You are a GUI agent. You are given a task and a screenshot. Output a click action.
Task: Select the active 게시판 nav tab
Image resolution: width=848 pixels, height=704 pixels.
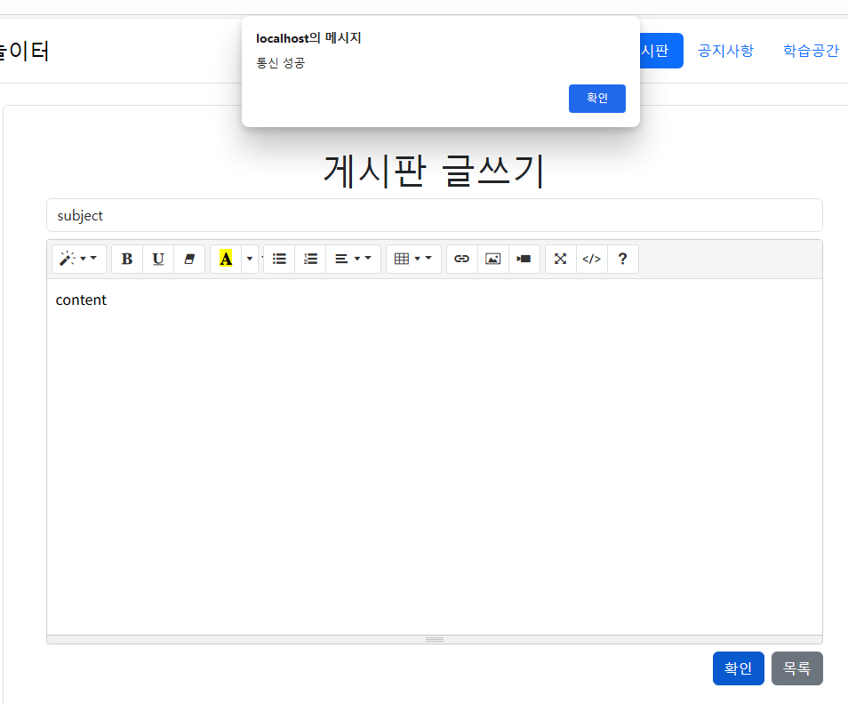coord(660,51)
